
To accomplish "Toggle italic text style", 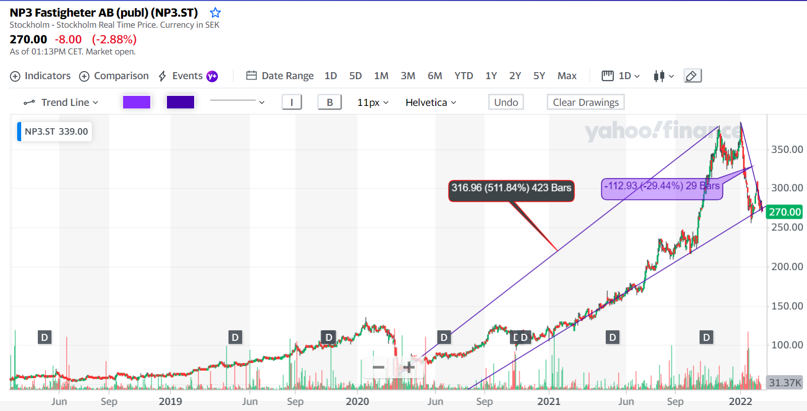I will click(292, 102).
